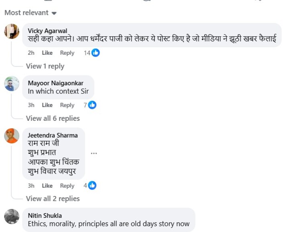Like Mayoor Naigaonkar's comment
This screenshot has width=301, height=232.
(x=47, y=105)
